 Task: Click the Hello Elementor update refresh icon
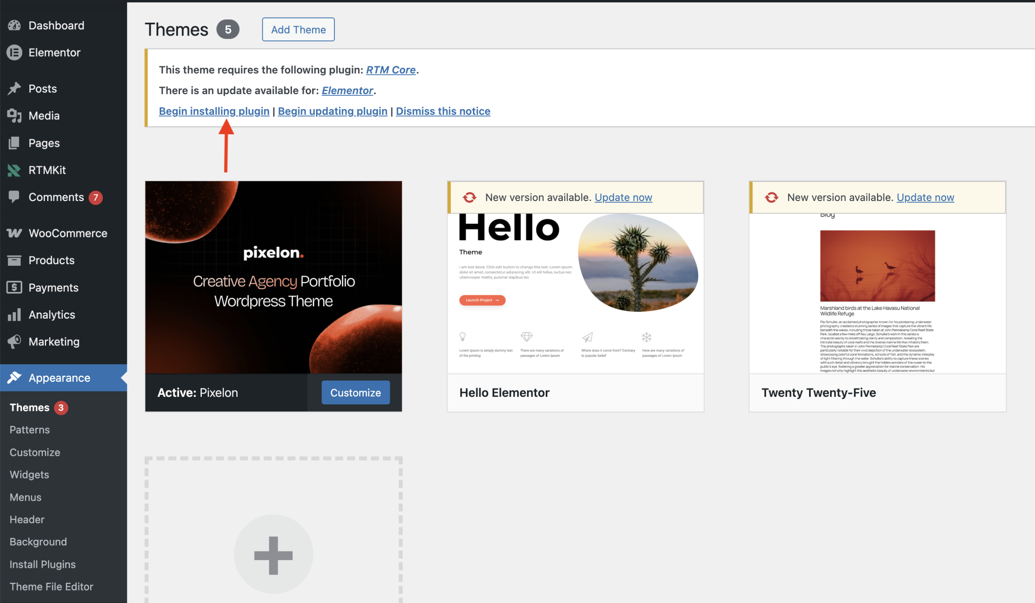469,198
